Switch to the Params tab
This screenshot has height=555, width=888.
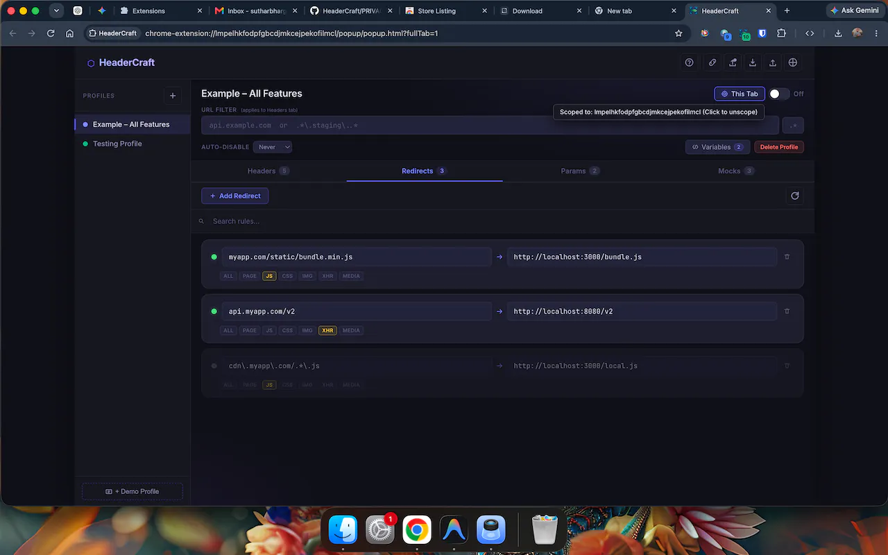580,171
